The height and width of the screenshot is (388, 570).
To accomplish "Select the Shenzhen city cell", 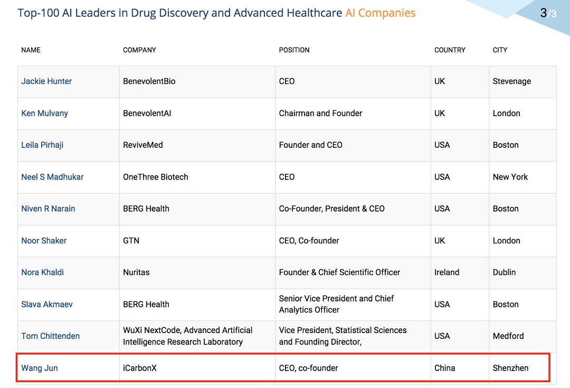I will pos(520,368).
